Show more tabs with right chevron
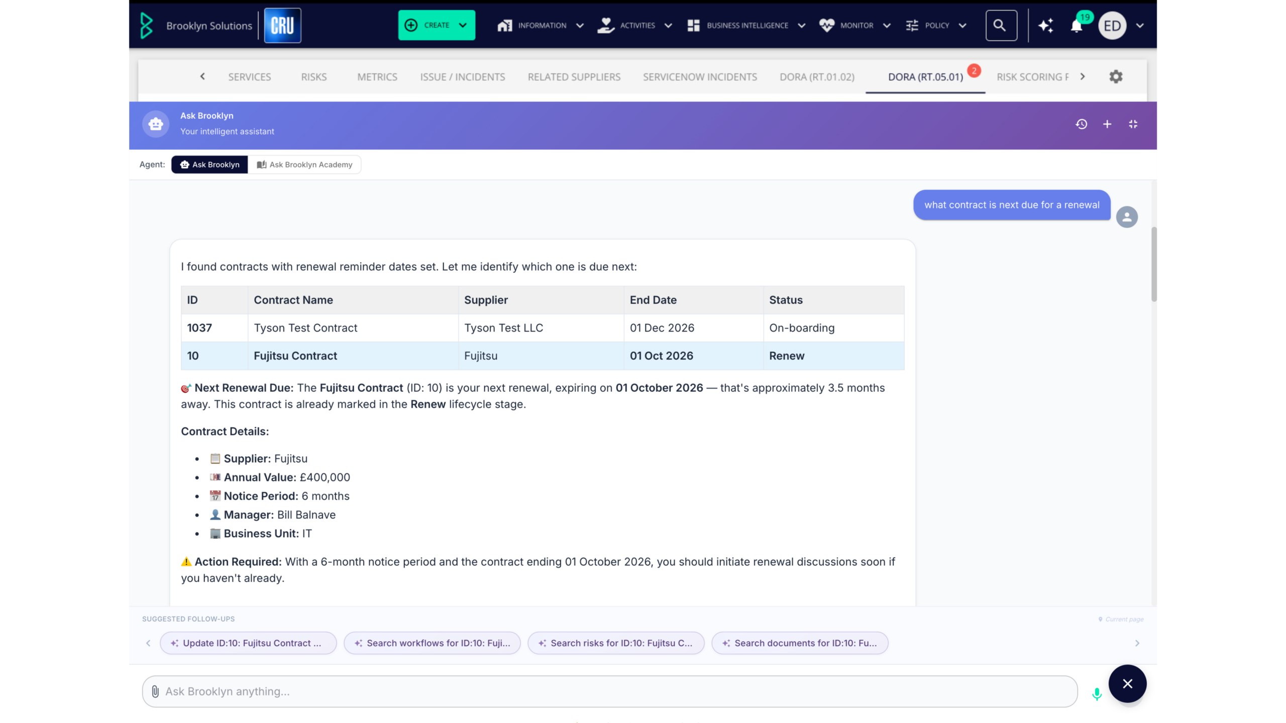Image resolution: width=1286 pixels, height=723 pixels. pos(1083,76)
